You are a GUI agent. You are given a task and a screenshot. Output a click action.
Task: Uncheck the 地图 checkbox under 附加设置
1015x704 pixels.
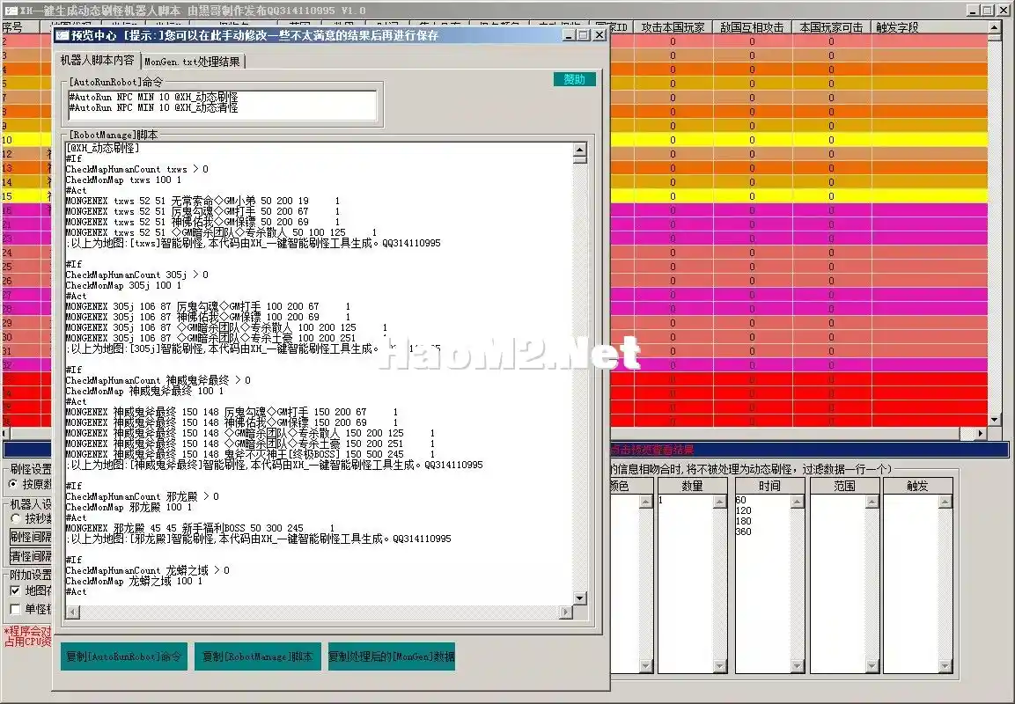pyautogui.click(x=15, y=590)
